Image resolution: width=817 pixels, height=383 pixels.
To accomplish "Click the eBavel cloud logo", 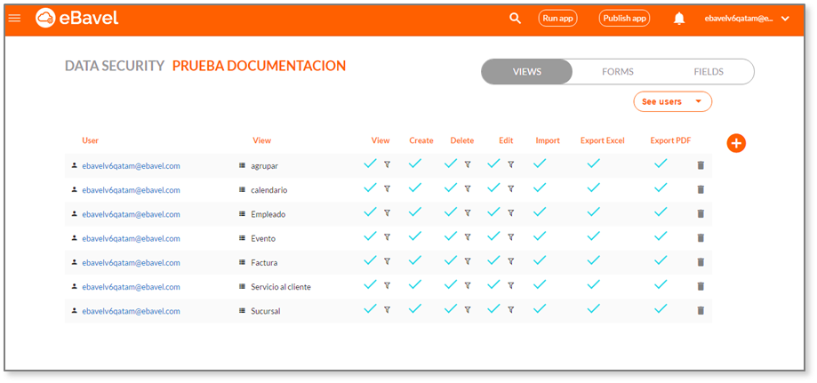I will tap(77, 19).
